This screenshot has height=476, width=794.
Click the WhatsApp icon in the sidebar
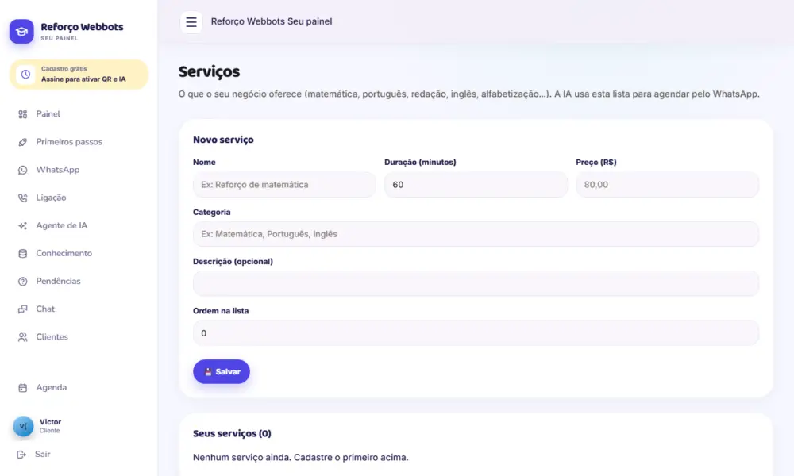click(x=23, y=170)
